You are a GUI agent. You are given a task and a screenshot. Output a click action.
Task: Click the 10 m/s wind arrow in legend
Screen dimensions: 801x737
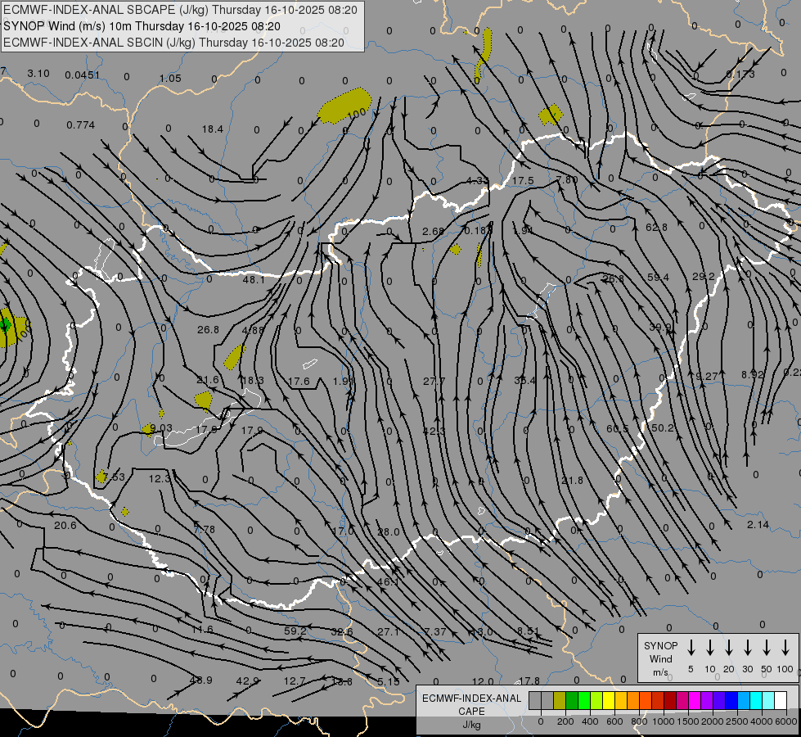[710, 648]
